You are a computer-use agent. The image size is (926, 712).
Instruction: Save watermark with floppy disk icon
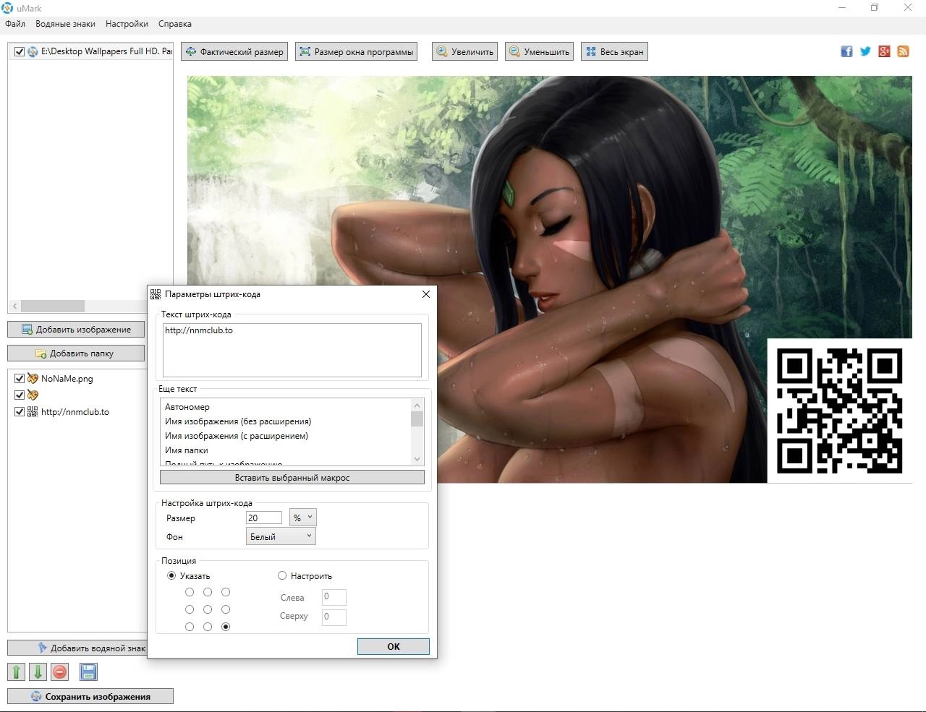click(x=88, y=672)
